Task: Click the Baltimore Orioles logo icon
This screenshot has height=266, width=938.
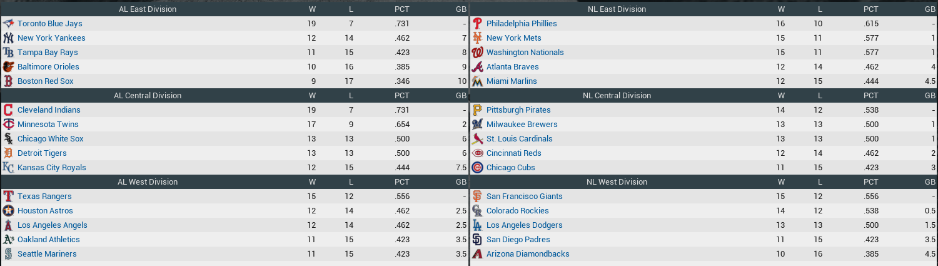Action: tap(8, 67)
